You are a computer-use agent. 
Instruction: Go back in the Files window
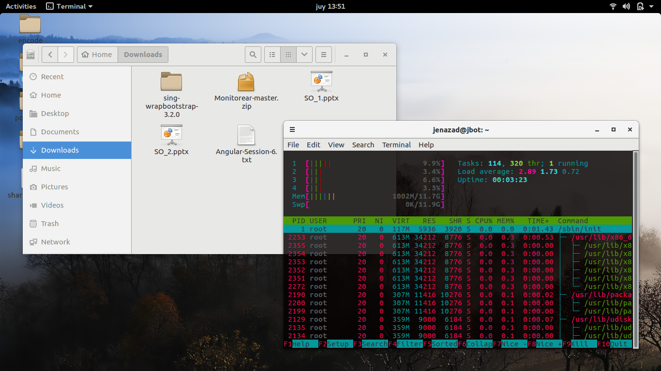[x=50, y=55]
